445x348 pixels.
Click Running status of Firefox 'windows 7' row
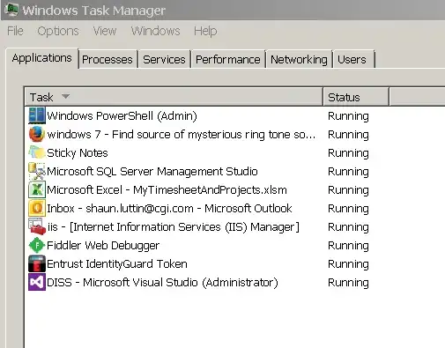coord(348,135)
